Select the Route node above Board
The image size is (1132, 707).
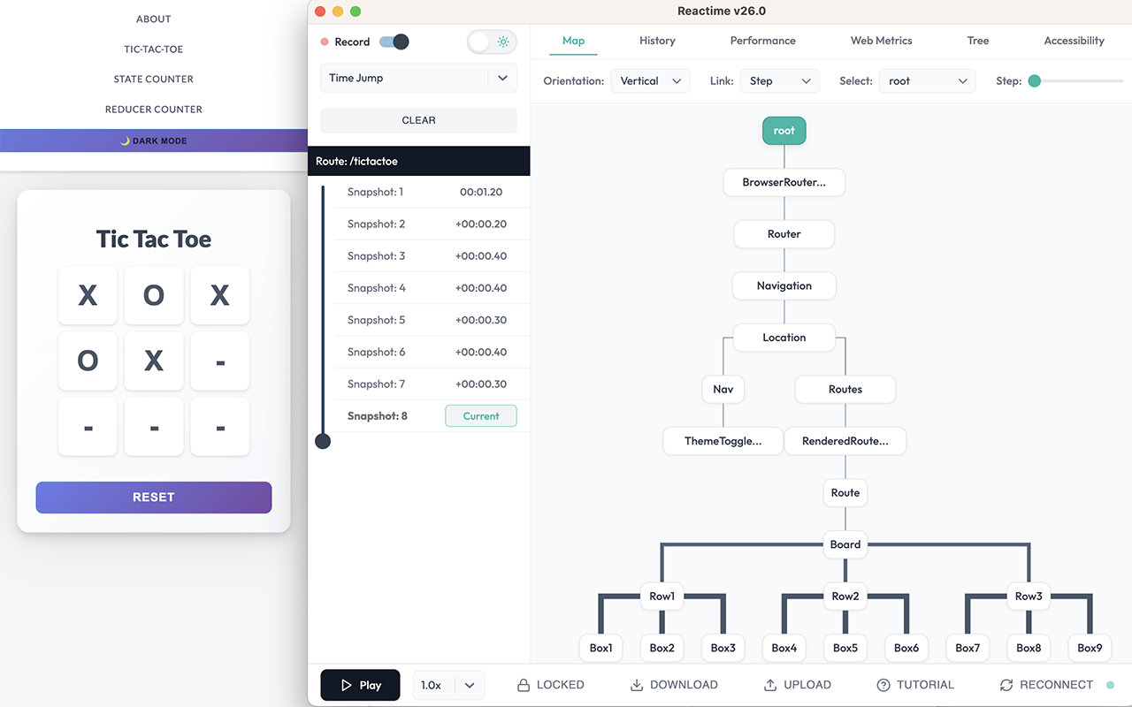point(845,493)
